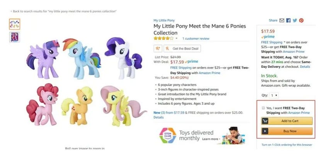Share the product on Facebook
This screenshot has width=318, height=154.
(288, 20)
